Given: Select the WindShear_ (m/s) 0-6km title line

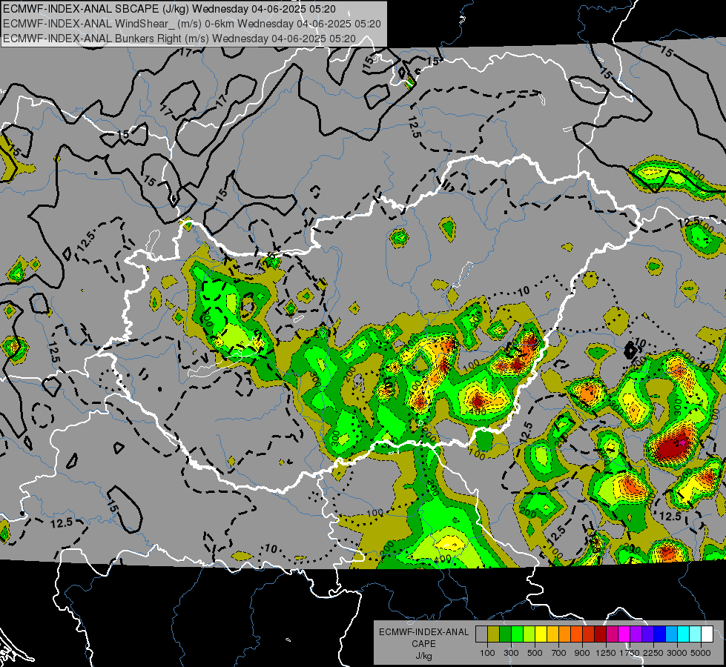Looking at the screenshot, I should tap(191, 24).
